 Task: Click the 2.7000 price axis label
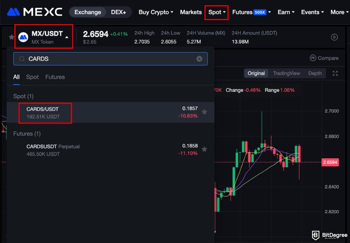(x=332, y=111)
